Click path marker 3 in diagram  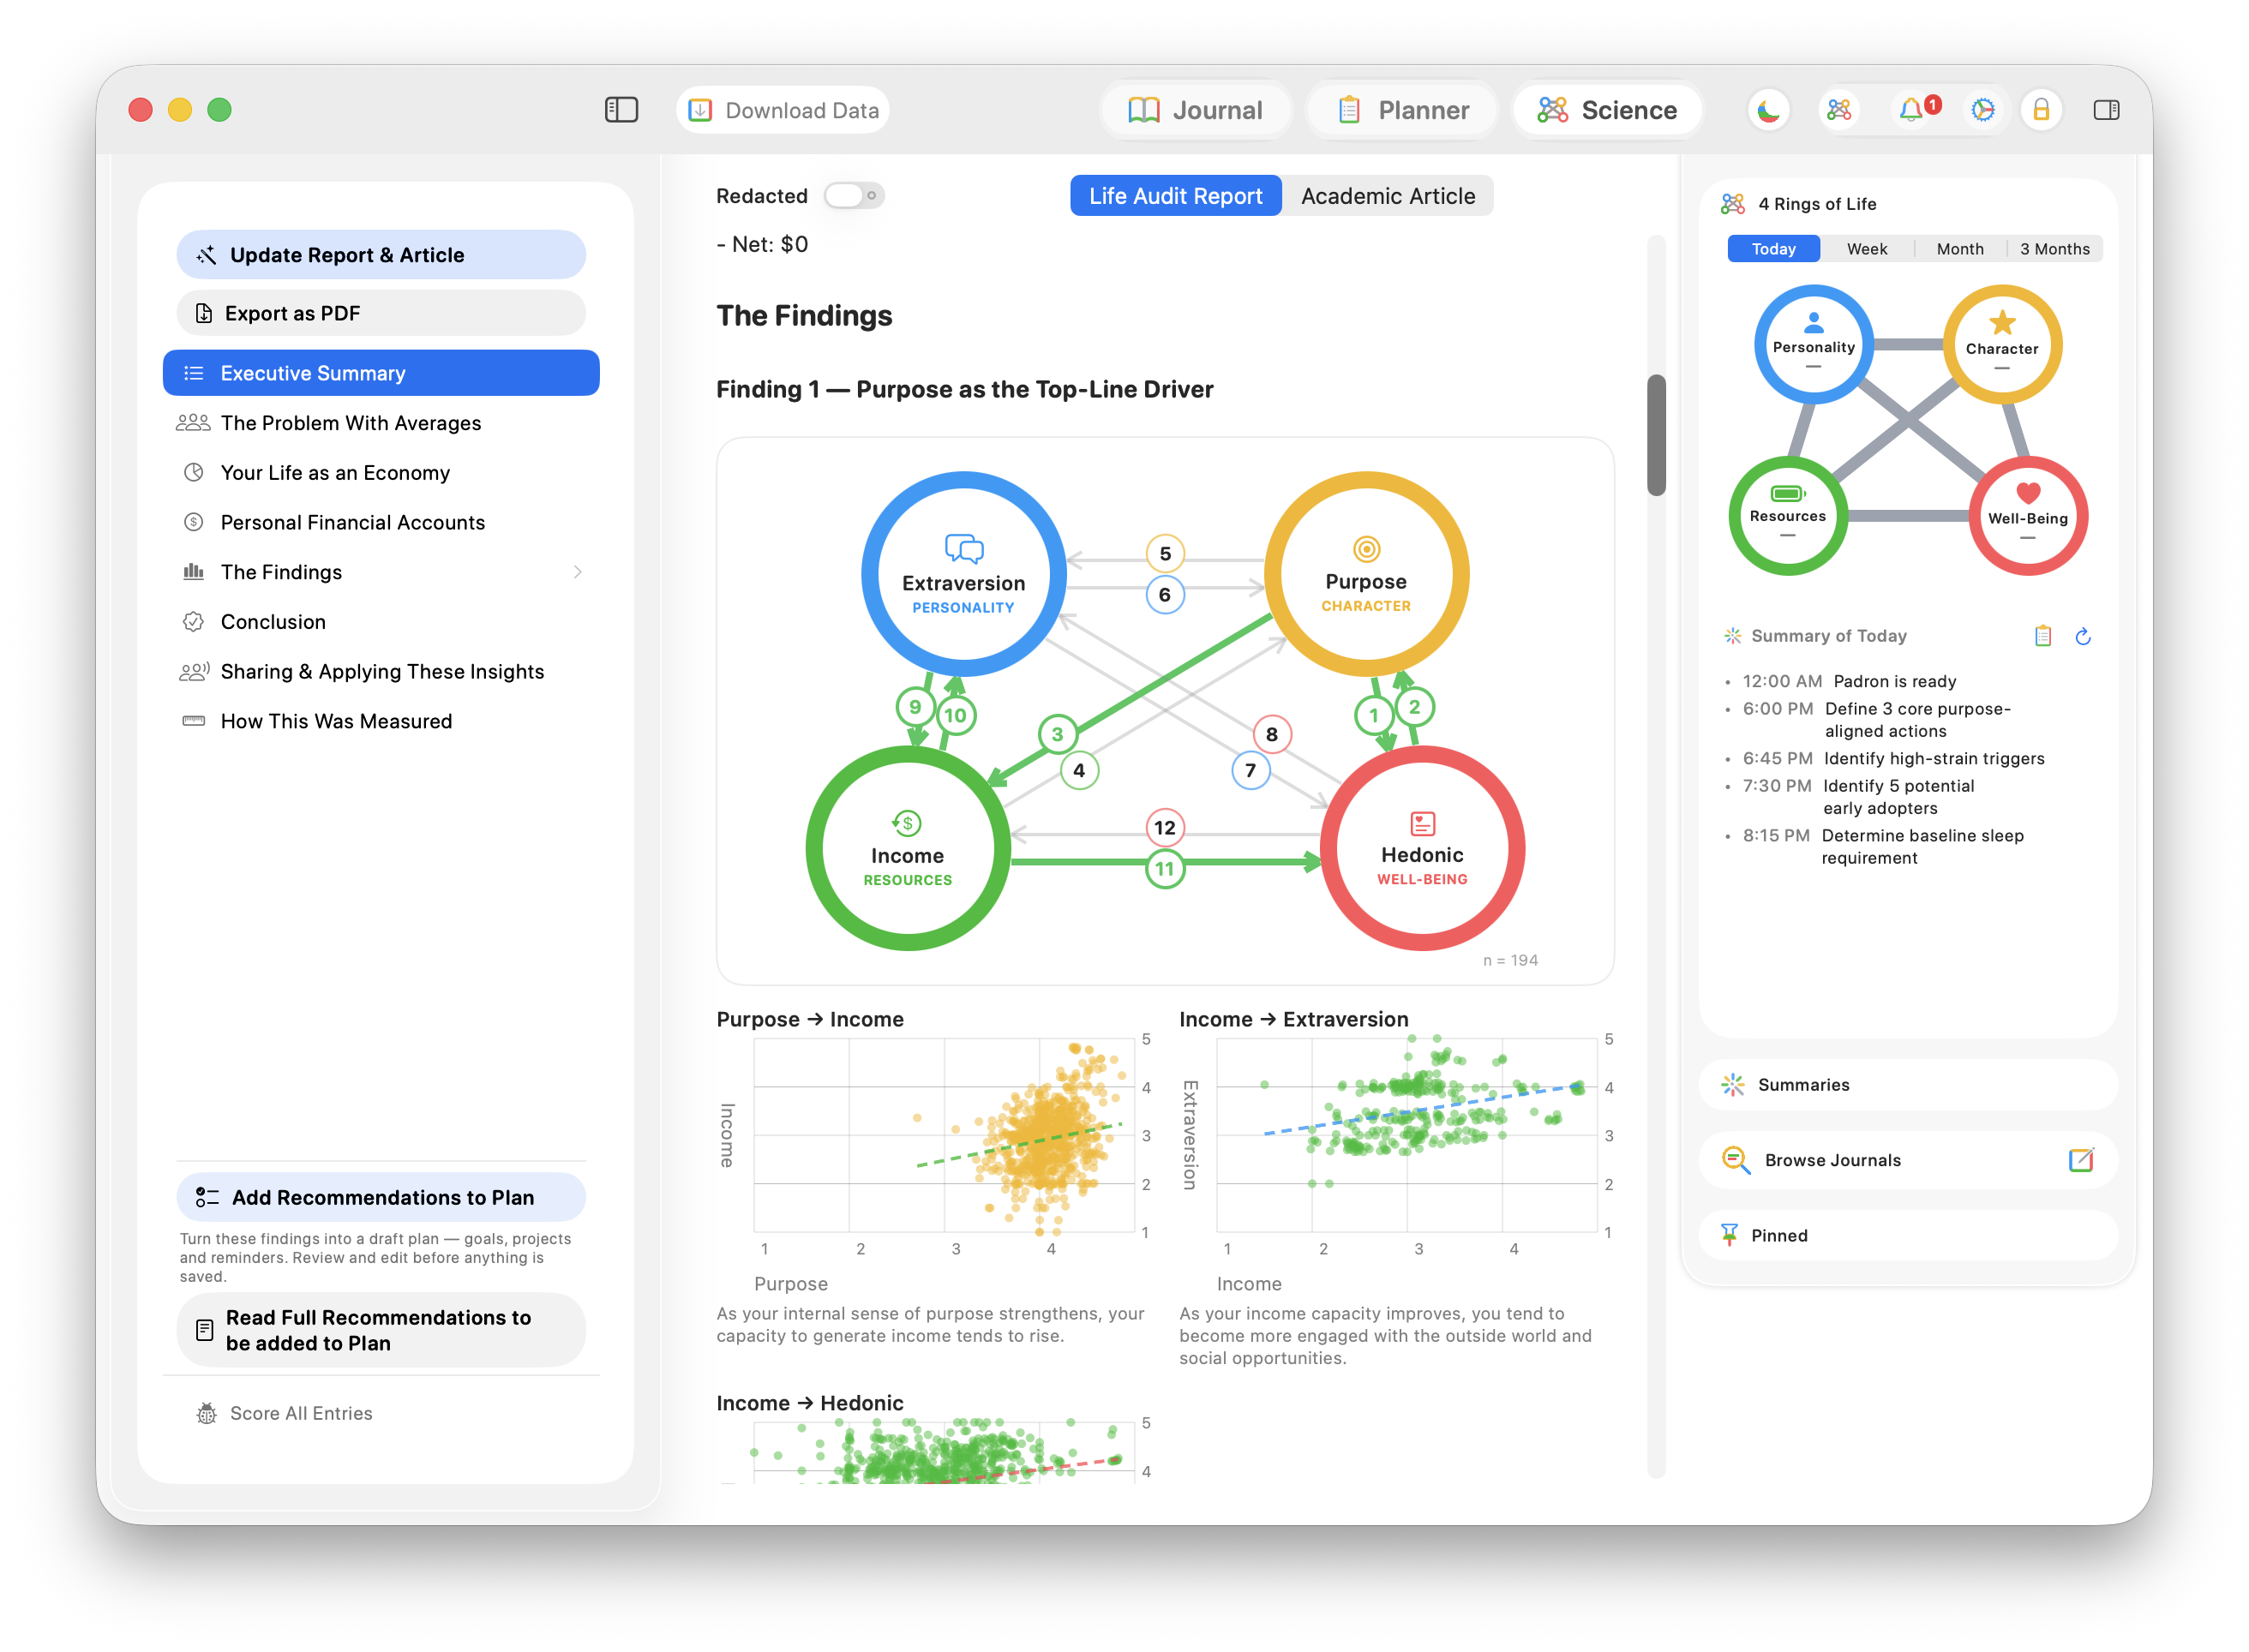tap(1057, 734)
